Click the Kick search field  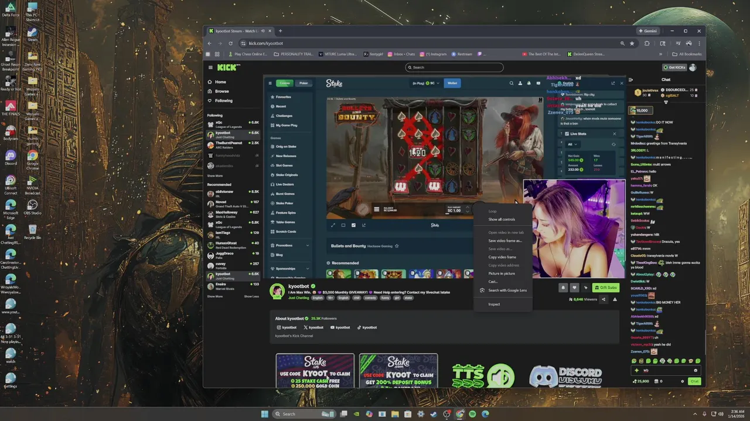455,67
